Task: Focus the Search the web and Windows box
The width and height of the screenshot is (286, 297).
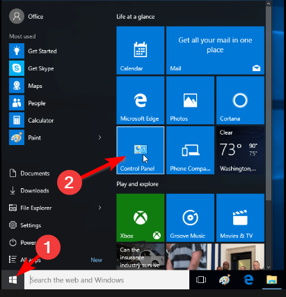Action: (x=106, y=280)
